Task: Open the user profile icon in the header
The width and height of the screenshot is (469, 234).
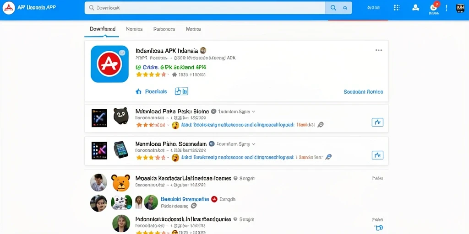Action: [416, 8]
